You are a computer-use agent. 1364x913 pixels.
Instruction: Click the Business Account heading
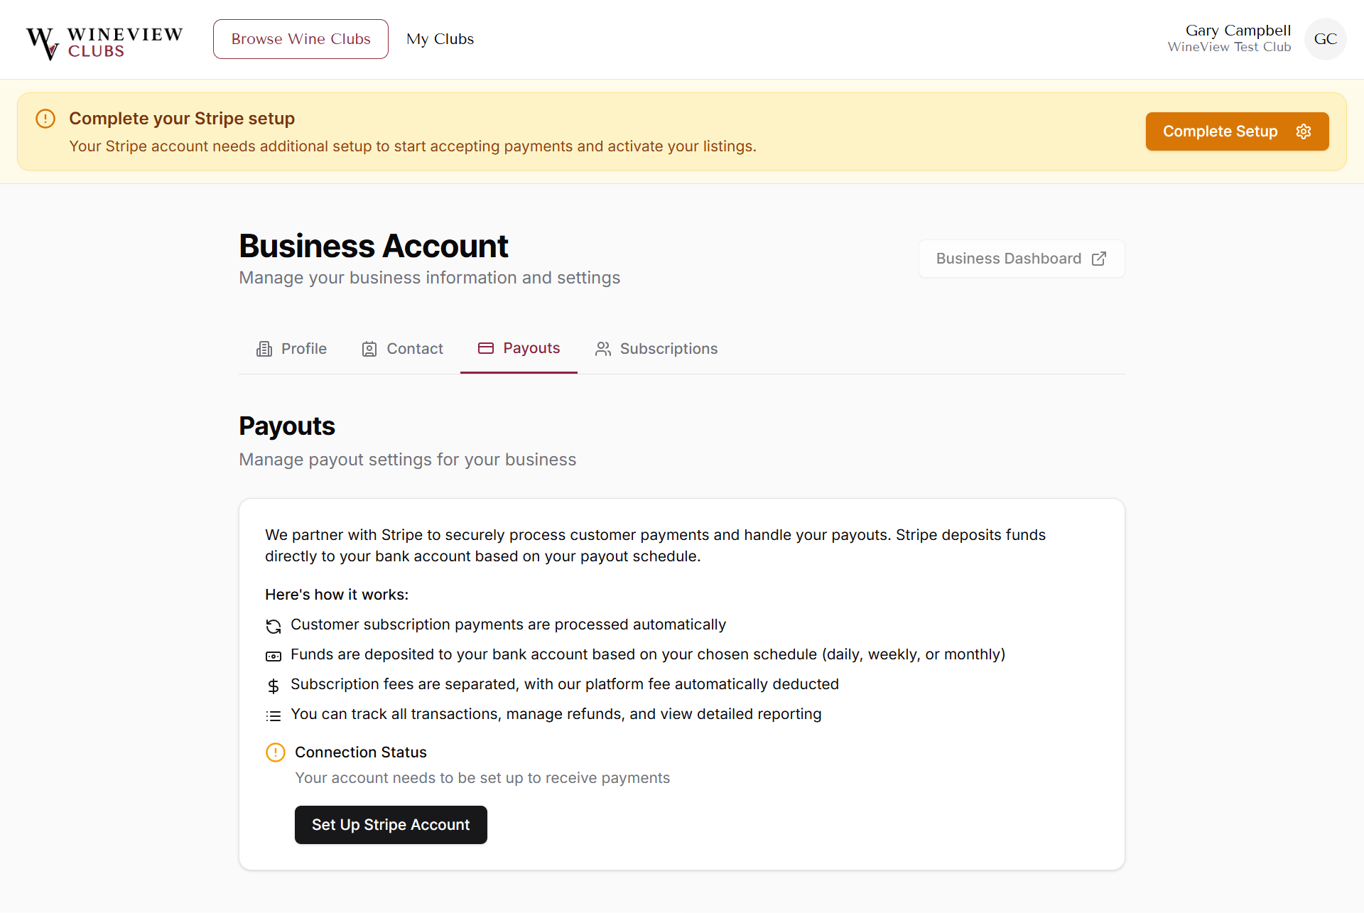374,246
